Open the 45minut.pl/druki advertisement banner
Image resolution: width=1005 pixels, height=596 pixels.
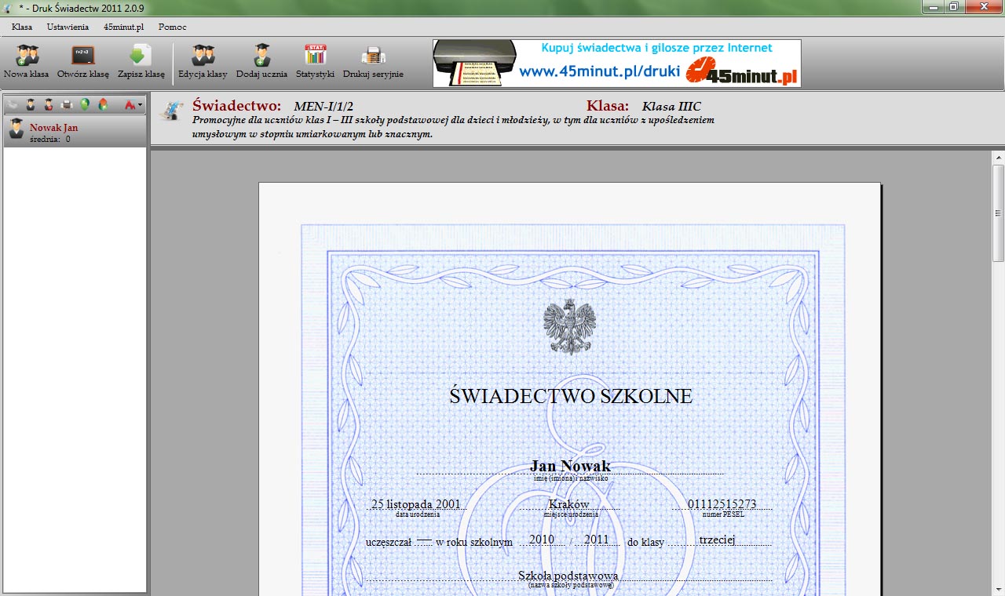[617, 63]
